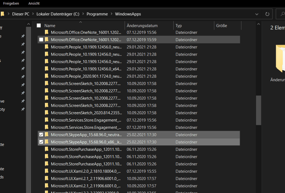Check the OneNote folder dated 15:59
This screenshot has width=285, height=193.
coord(41,39)
